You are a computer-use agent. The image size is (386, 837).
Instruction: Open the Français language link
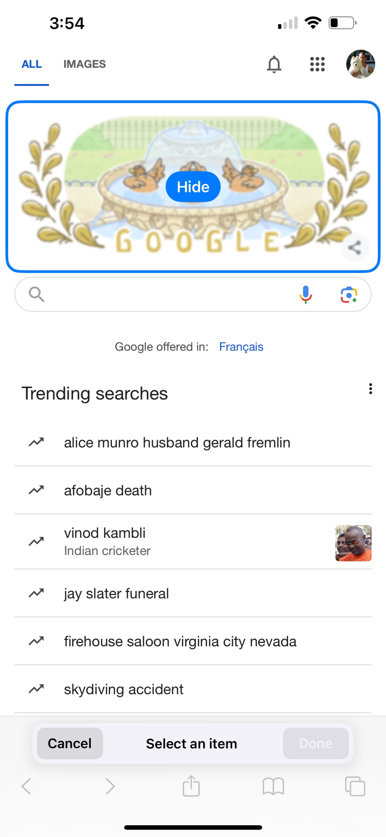(241, 347)
